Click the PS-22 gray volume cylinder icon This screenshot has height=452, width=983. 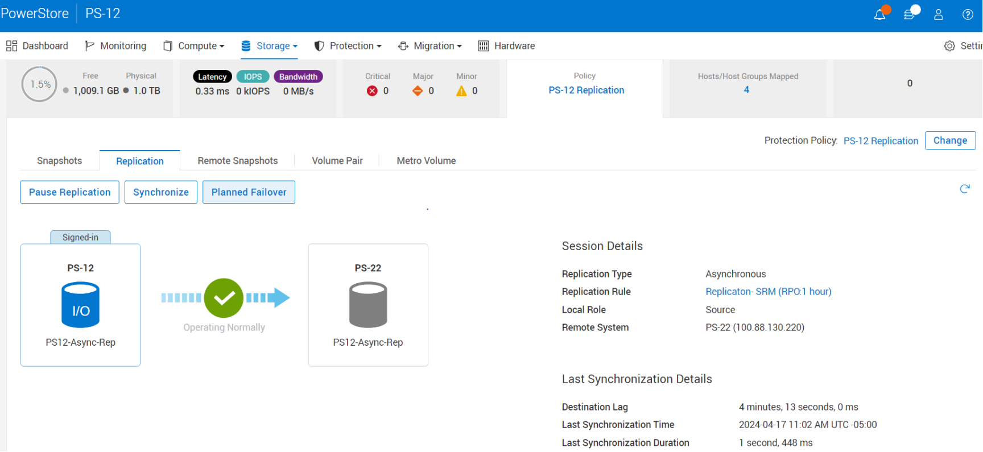(x=368, y=305)
